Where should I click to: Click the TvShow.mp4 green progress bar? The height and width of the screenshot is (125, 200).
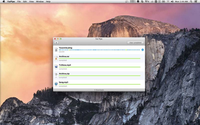[99, 67]
